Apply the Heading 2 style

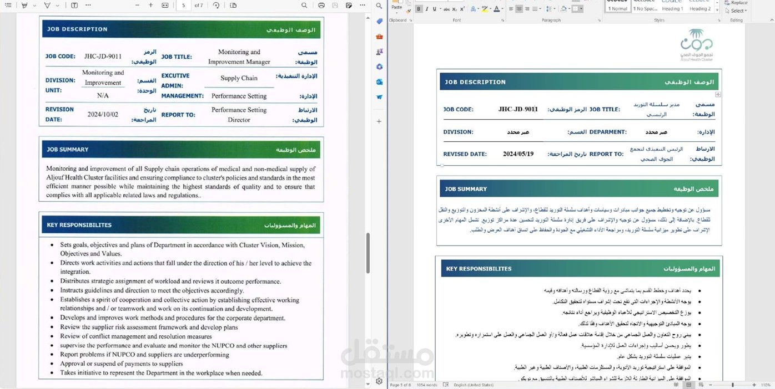(x=700, y=6)
